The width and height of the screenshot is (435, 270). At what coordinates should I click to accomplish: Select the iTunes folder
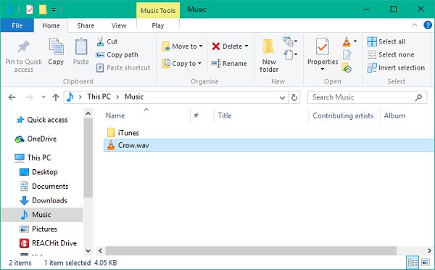click(123, 133)
